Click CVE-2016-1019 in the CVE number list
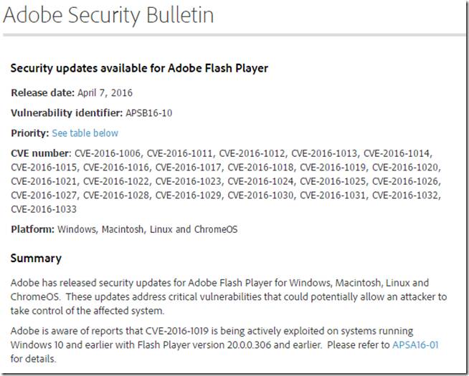 (x=333, y=168)
